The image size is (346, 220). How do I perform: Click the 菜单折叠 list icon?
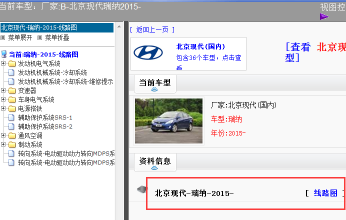click(x=39, y=38)
